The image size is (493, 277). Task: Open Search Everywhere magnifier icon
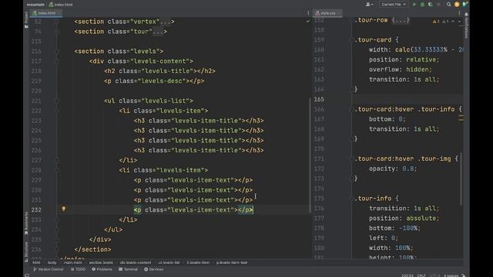click(x=448, y=5)
